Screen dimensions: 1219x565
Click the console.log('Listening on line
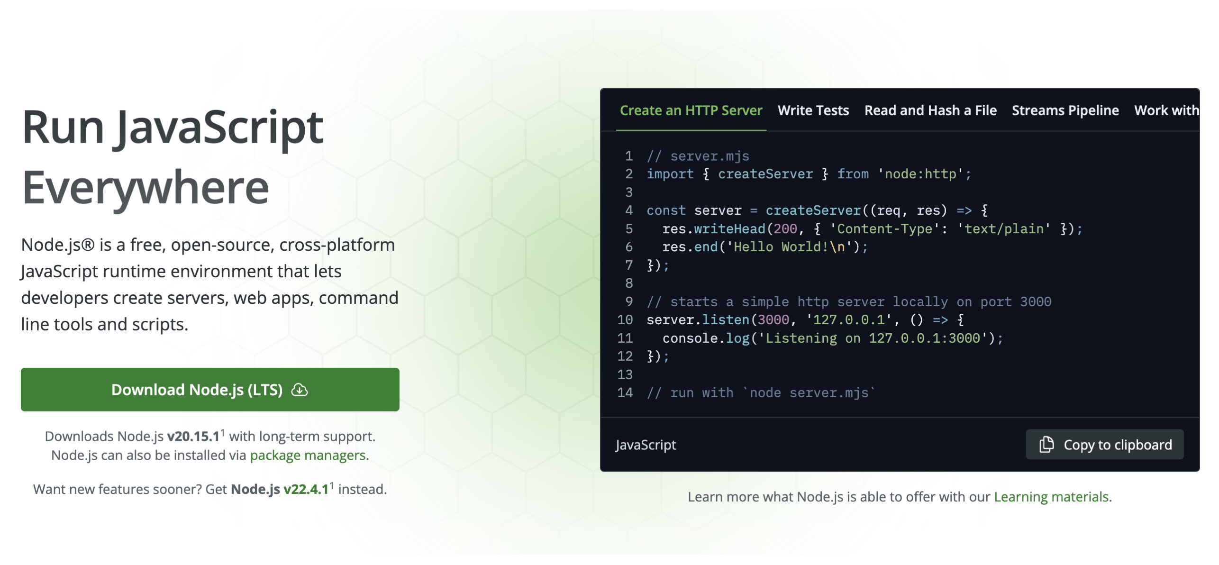[x=833, y=338]
